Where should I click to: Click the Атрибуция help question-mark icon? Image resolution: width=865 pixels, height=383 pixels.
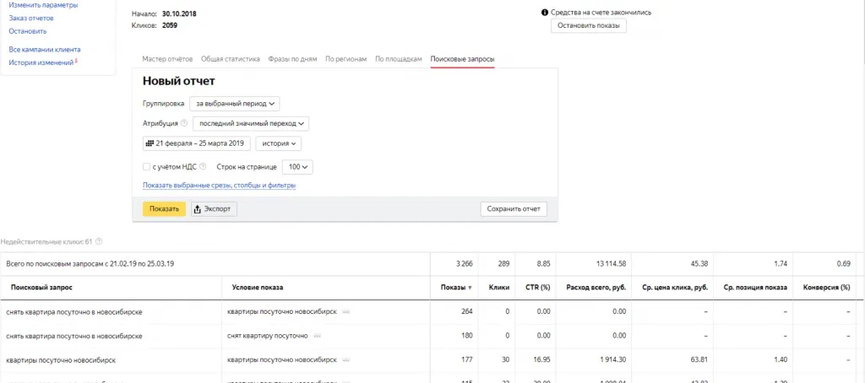[184, 124]
